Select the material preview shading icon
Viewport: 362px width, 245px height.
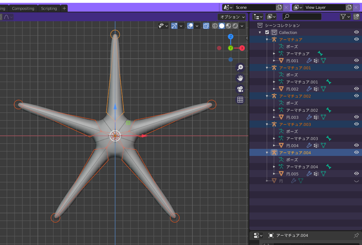[228, 25]
